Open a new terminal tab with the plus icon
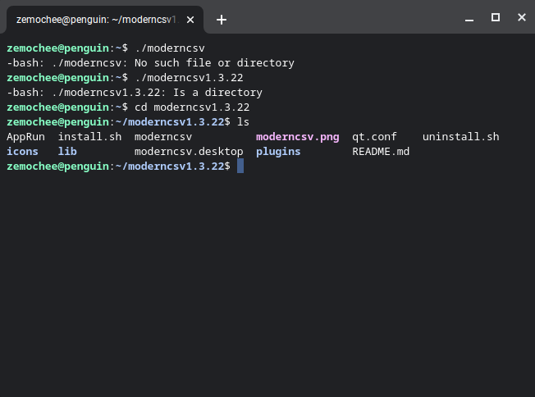The height and width of the screenshot is (397, 535). [221, 20]
